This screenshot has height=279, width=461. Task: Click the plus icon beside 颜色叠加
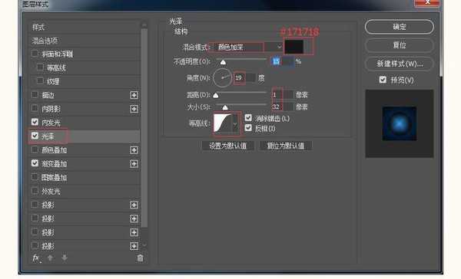134,150
